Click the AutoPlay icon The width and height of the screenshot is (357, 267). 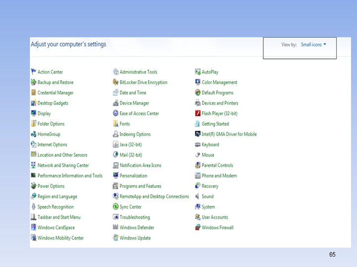tap(198, 72)
